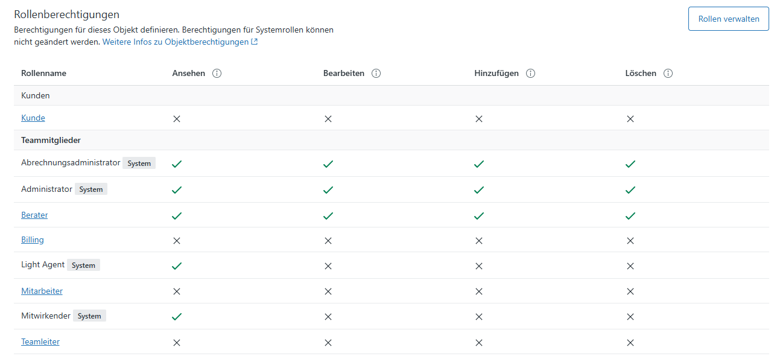Click the System badge next to Administrator

coord(91,189)
